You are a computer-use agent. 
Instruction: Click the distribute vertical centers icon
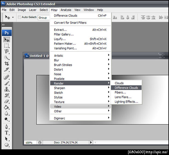pos(148,17)
